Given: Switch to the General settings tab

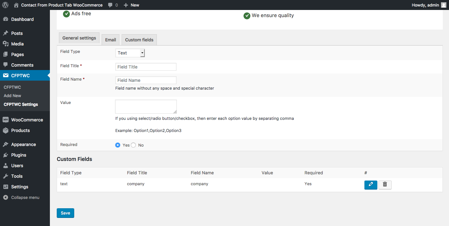Looking at the screenshot, I should pos(79,38).
